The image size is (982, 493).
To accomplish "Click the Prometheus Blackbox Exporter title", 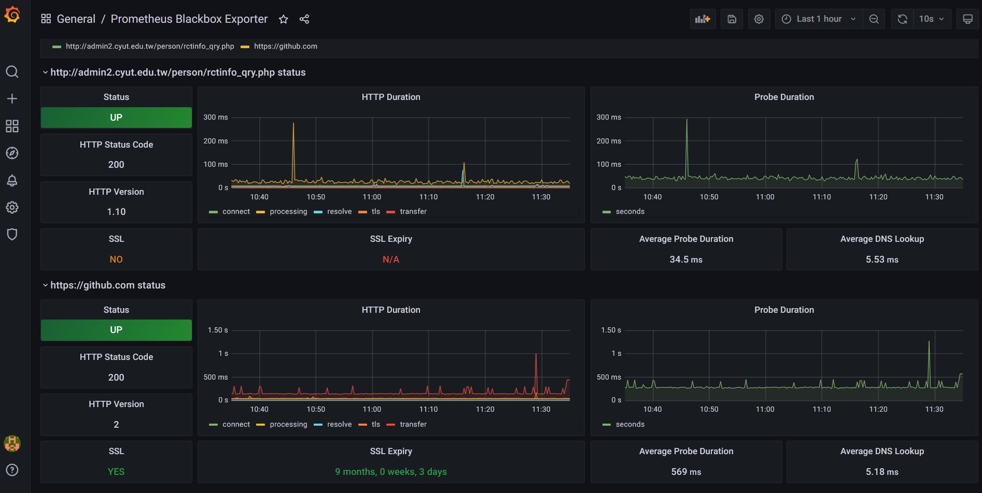I will click(189, 19).
